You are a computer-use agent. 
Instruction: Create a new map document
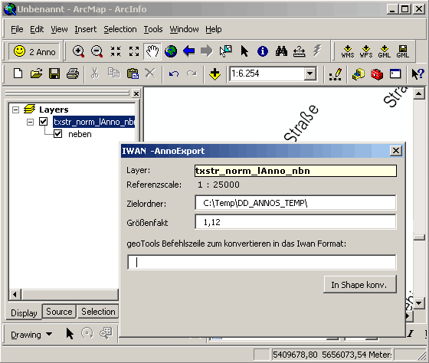point(18,74)
